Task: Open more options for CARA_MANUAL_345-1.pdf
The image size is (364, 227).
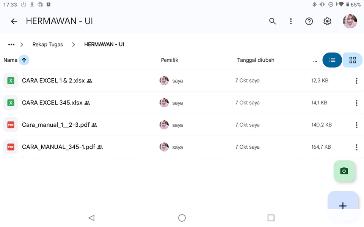Action: pyautogui.click(x=356, y=147)
